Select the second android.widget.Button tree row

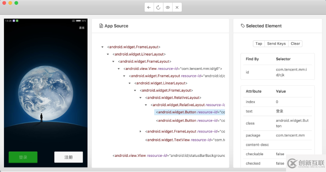tap(191, 121)
